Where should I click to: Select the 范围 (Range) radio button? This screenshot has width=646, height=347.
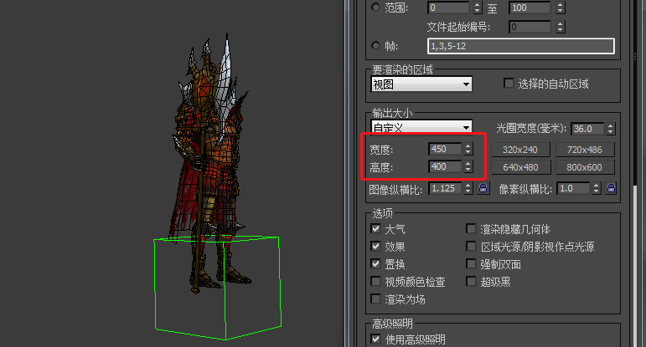[x=375, y=8]
